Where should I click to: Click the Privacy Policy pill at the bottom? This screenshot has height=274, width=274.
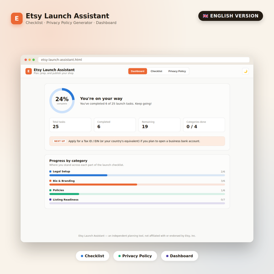pos(135,256)
